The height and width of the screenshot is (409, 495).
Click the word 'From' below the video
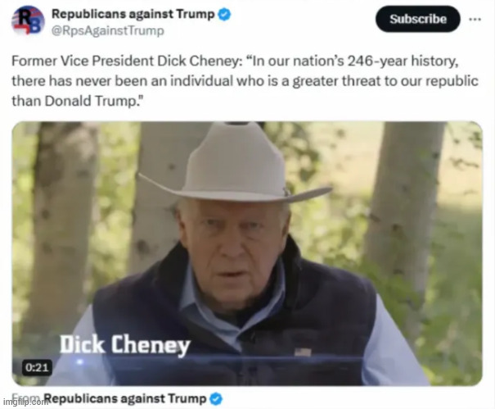point(26,397)
